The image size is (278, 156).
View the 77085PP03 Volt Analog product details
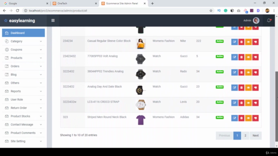pos(248,57)
